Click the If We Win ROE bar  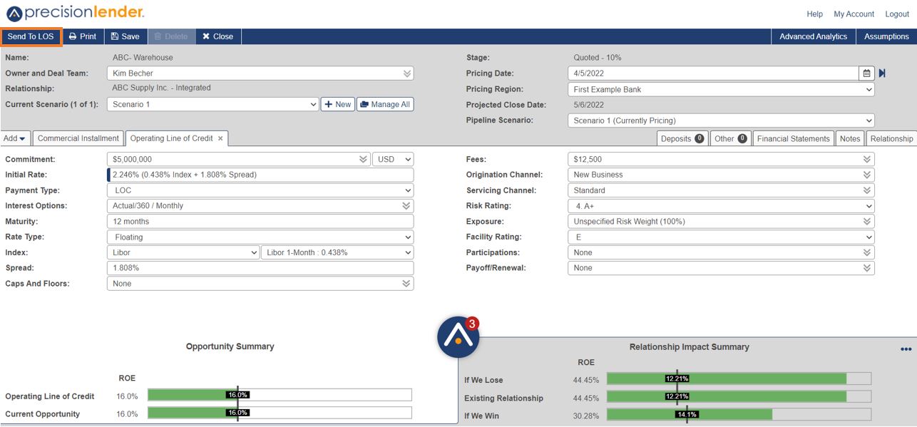[739, 415]
